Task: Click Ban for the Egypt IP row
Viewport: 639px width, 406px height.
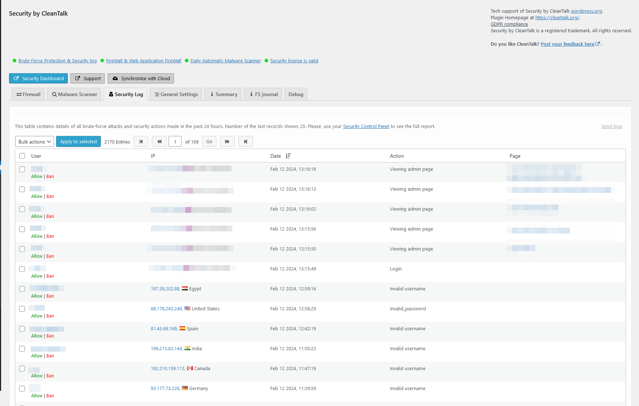Action: (50, 296)
